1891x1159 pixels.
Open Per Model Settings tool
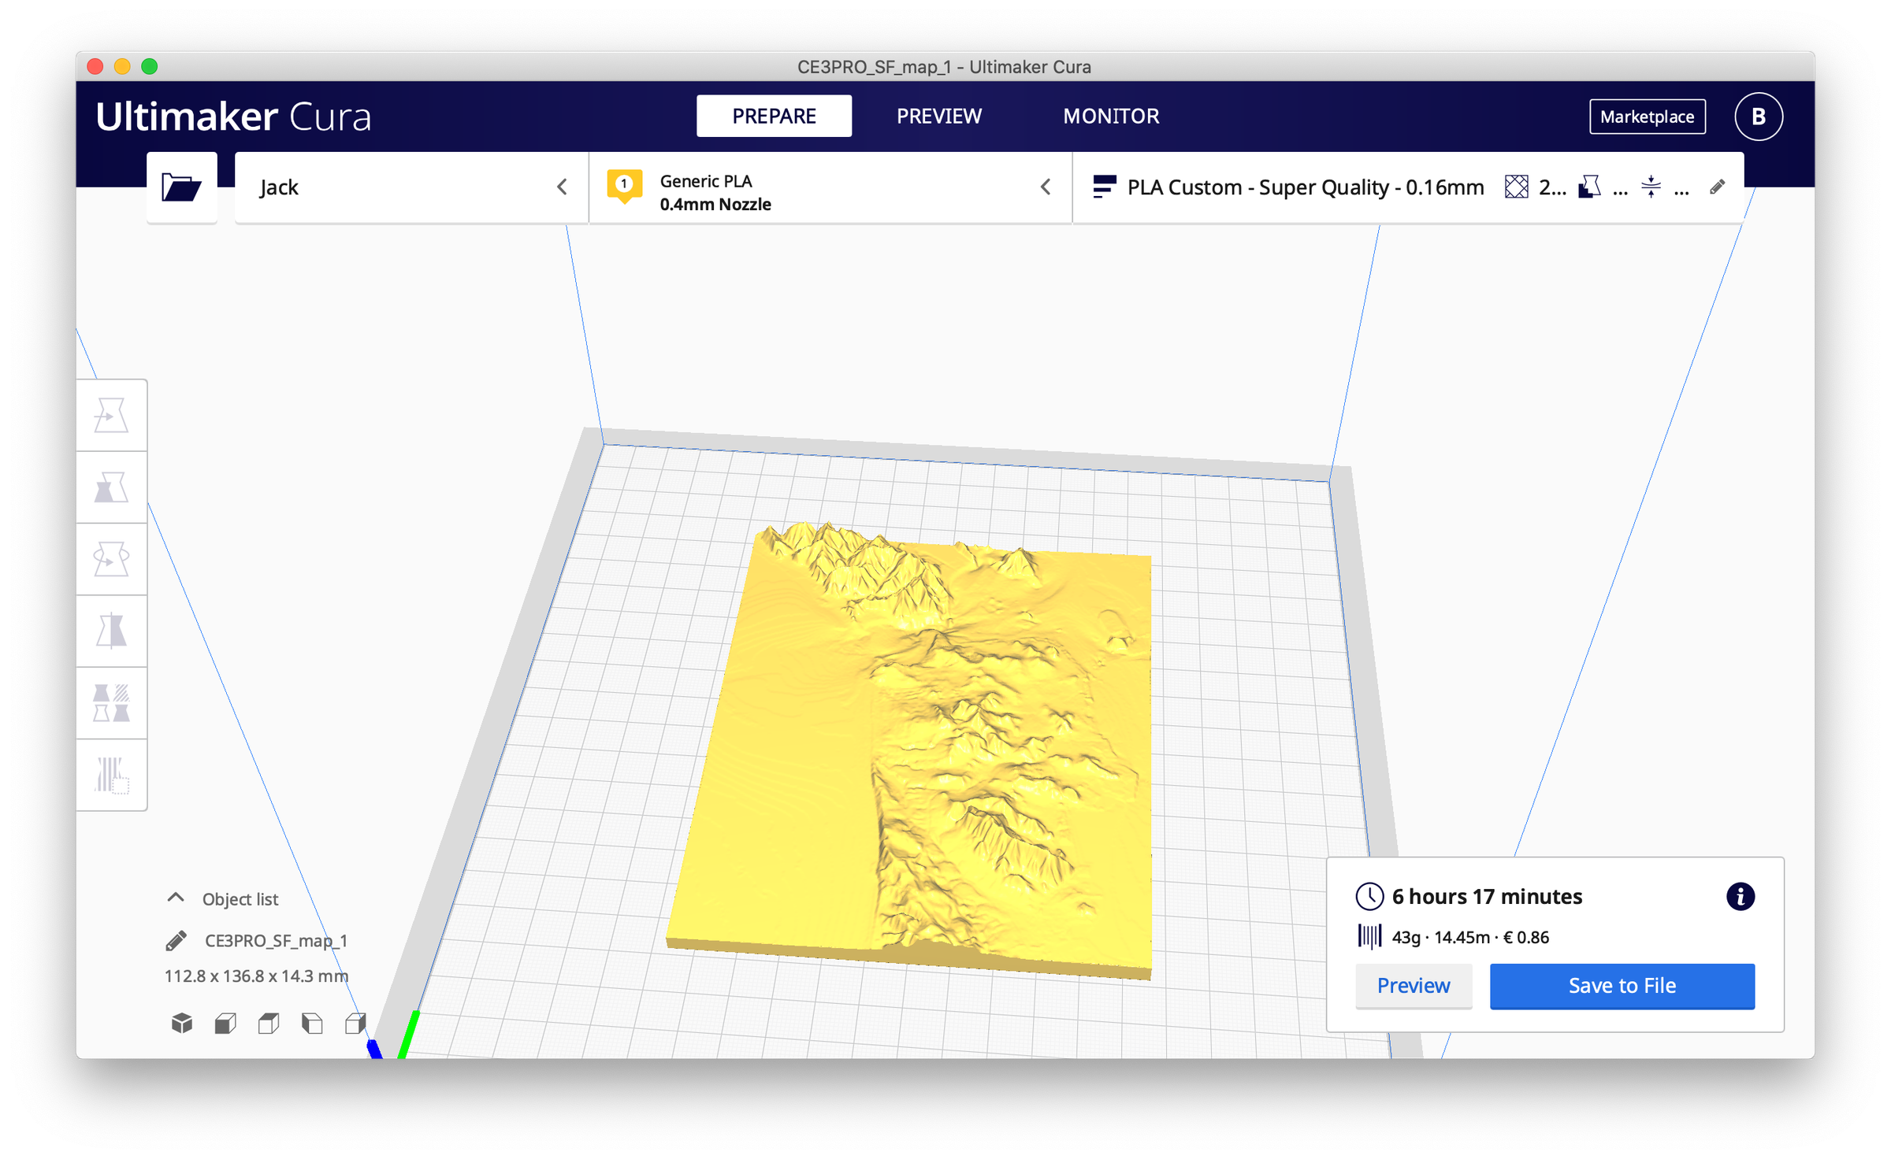[x=111, y=700]
